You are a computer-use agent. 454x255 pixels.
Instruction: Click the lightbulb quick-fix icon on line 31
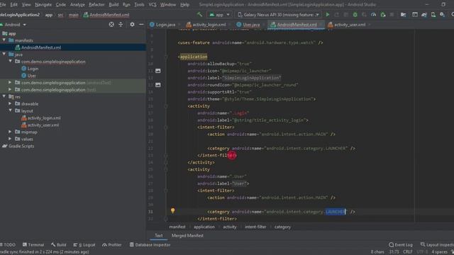pyautogui.click(x=172, y=211)
